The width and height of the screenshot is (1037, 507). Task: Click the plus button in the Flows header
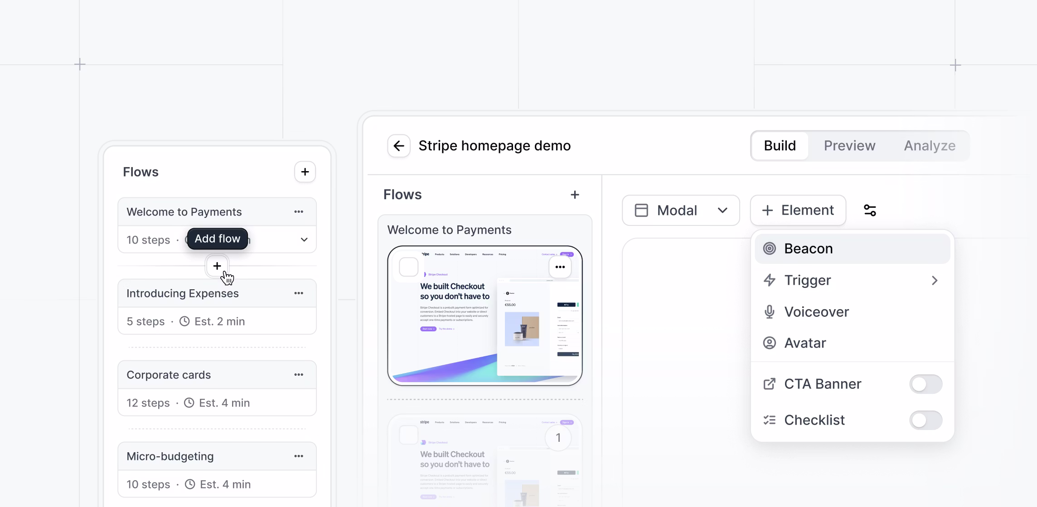coord(305,172)
